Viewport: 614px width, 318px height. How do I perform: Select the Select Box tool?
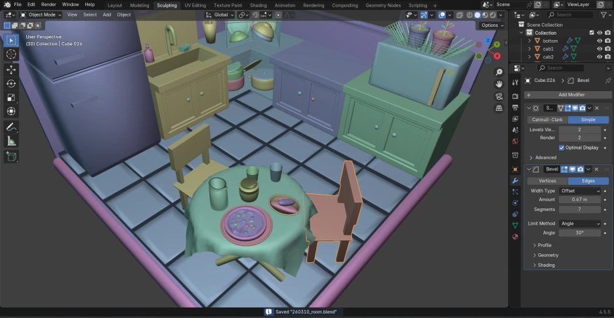click(11, 41)
